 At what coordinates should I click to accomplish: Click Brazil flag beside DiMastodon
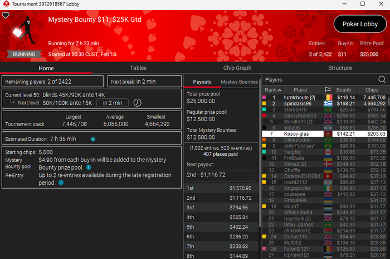328,140
